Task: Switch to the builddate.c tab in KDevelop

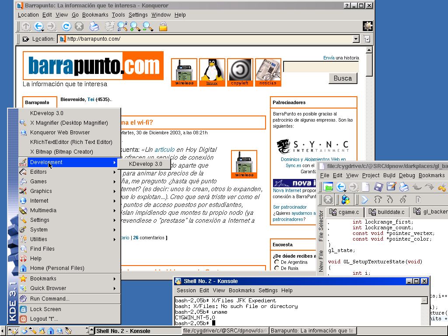Action: (x=387, y=212)
